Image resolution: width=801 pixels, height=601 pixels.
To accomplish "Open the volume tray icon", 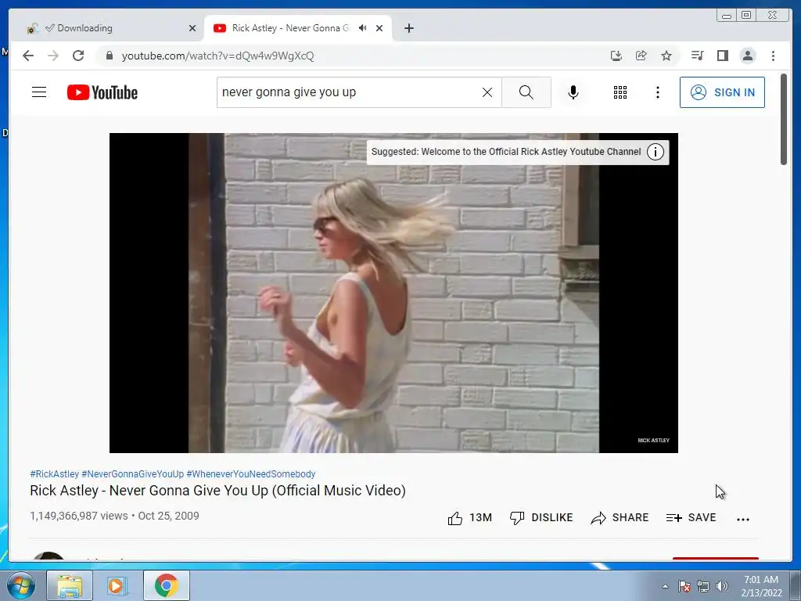I will (x=722, y=586).
